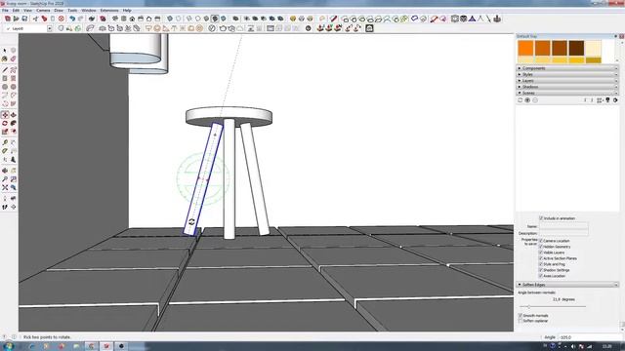Select the Select arrow tool
Viewport: 625px width, 351px height.
[5, 51]
